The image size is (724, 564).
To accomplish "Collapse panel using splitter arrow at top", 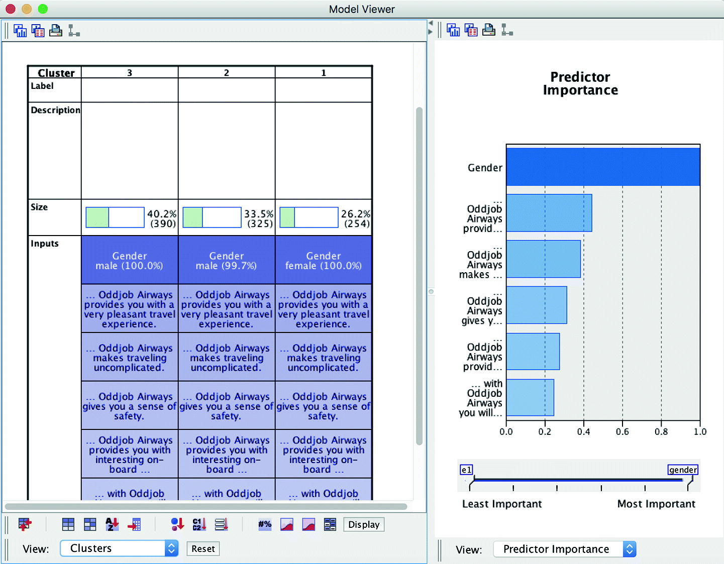I will 431,23.
